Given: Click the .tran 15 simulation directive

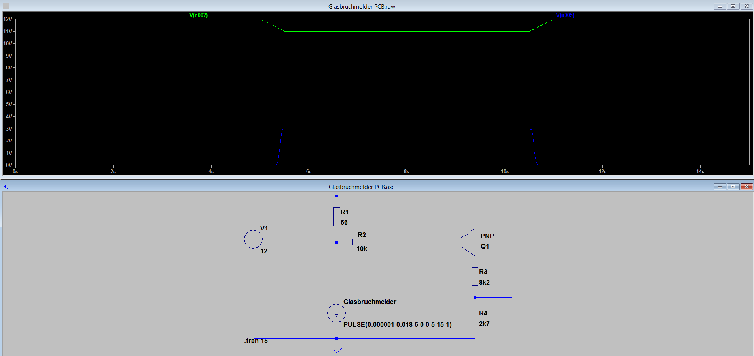Looking at the screenshot, I should click(x=256, y=341).
